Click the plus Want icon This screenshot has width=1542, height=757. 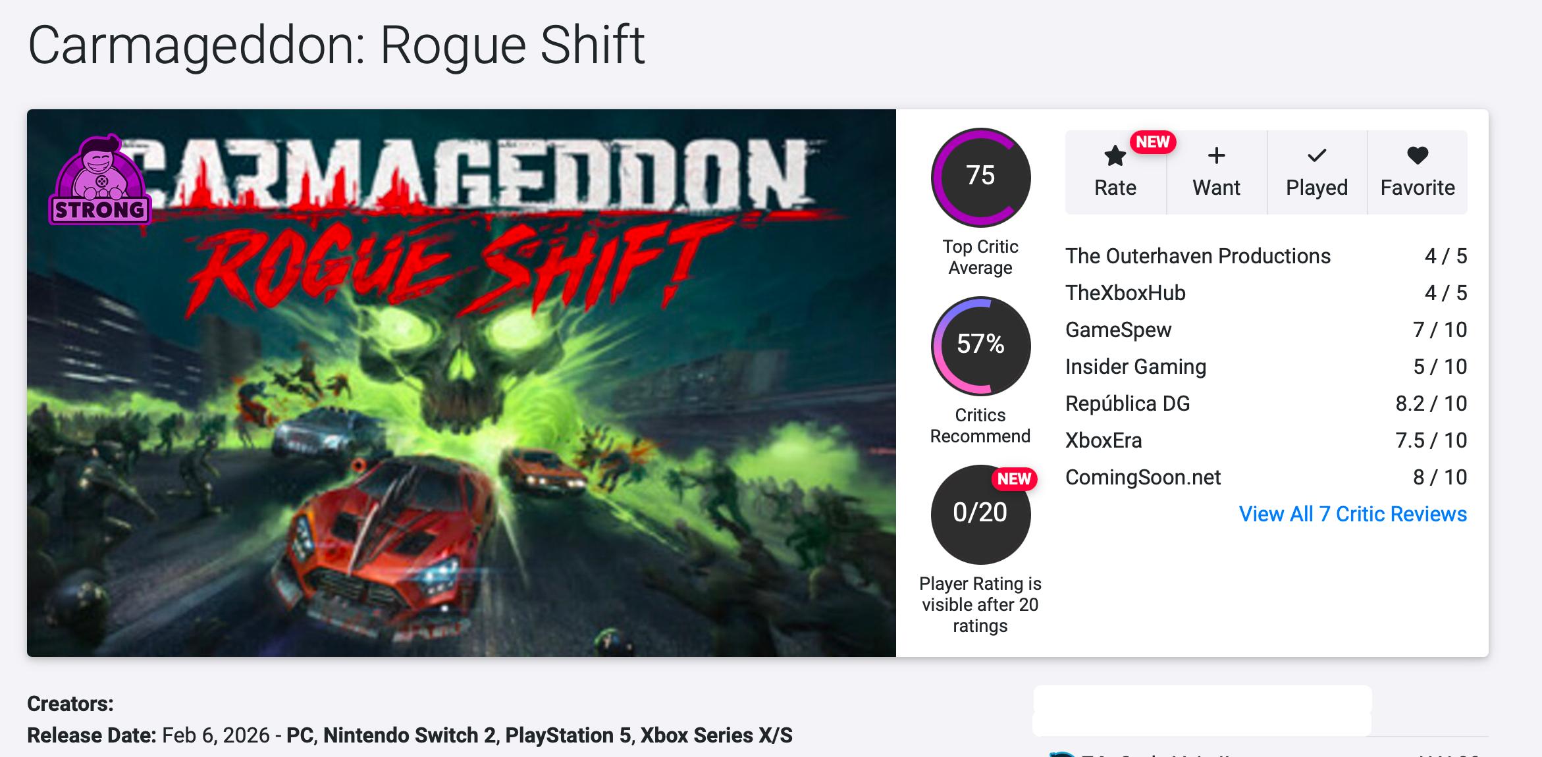(1216, 156)
